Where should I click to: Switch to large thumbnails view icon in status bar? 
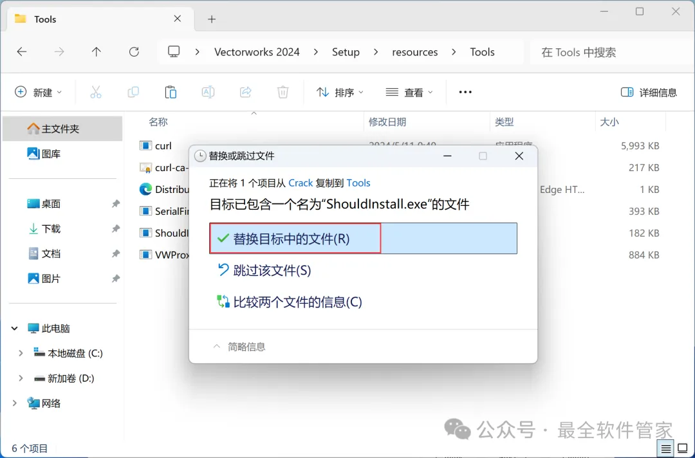click(x=683, y=449)
